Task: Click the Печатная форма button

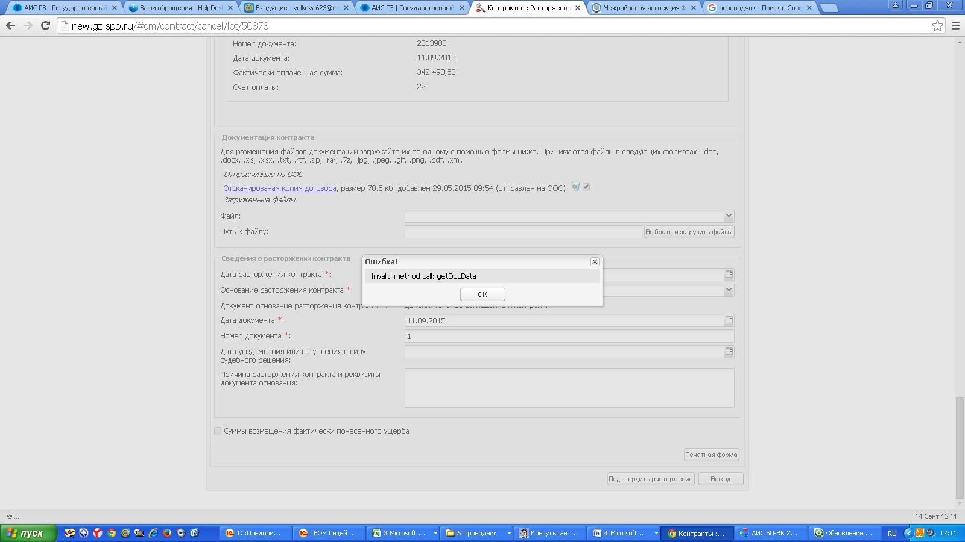Action: pyautogui.click(x=711, y=455)
